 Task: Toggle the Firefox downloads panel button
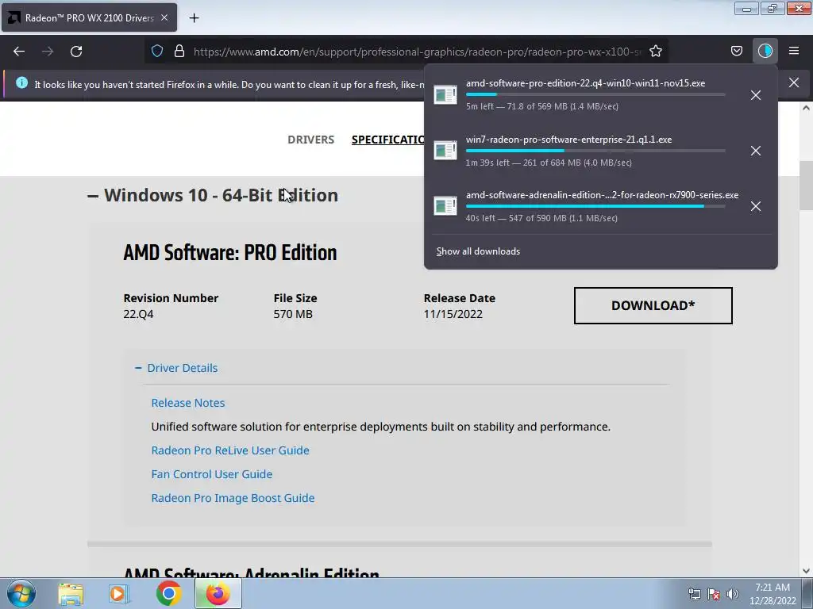[x=765, y=51]
